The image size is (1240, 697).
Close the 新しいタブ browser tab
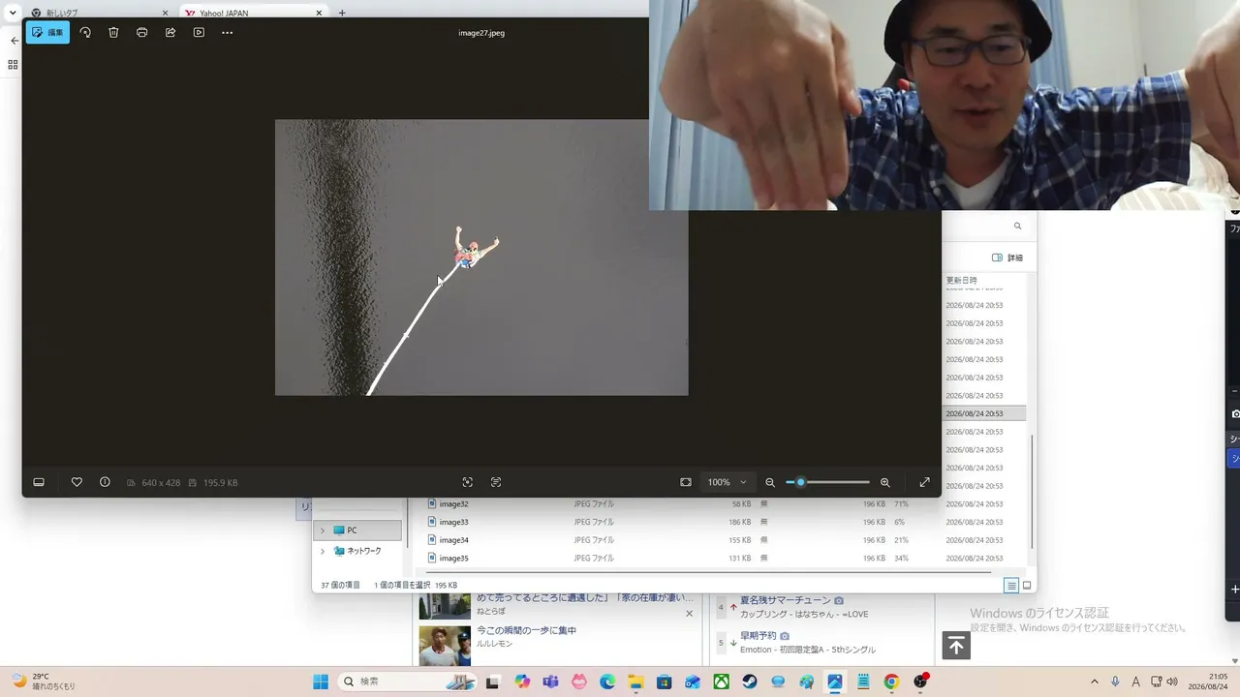pyautogui.click(x=165, y=13)
